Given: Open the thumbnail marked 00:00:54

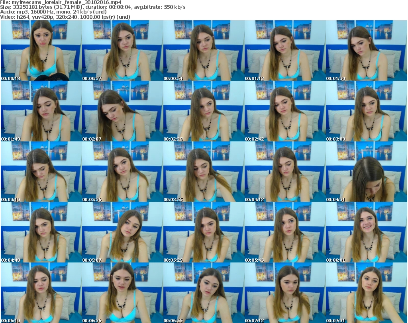Looking at the screenshot, I should pyautogui.click(x=204, y=51).
